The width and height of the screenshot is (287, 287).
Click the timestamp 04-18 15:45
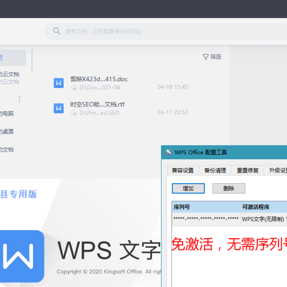tap(173, 87)
